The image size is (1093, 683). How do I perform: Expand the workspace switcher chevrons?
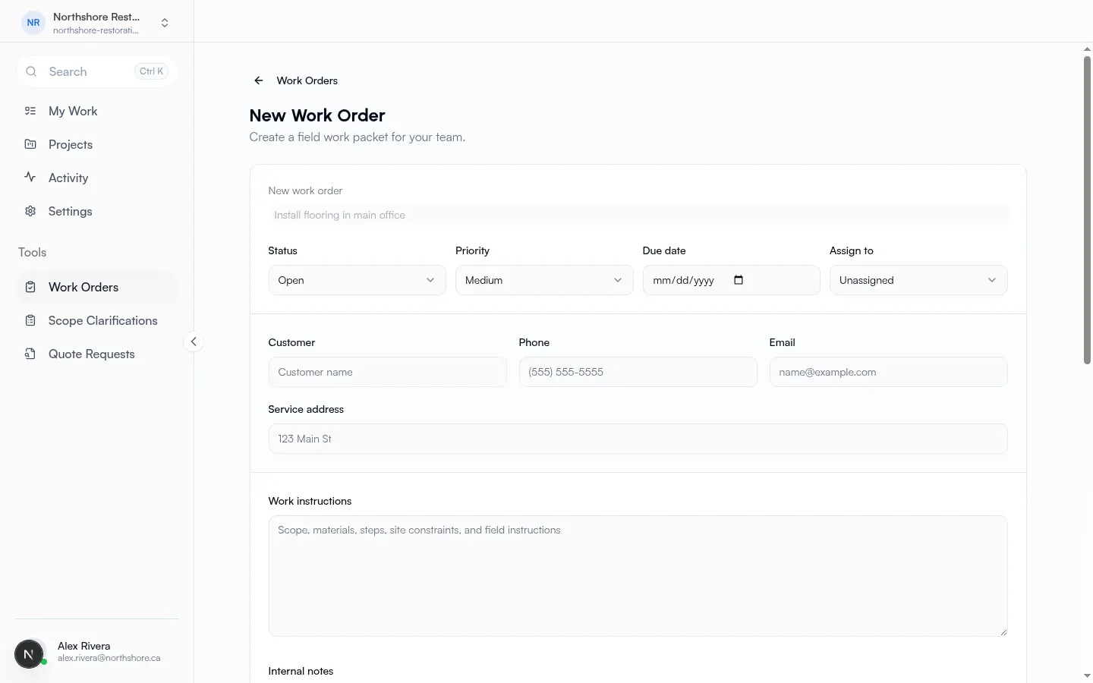point(165,23)
